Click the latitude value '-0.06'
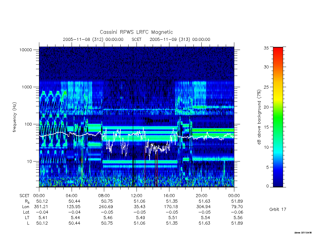Image resolution: width=312 pixels, height=234 pixels. tap(237, 212)
